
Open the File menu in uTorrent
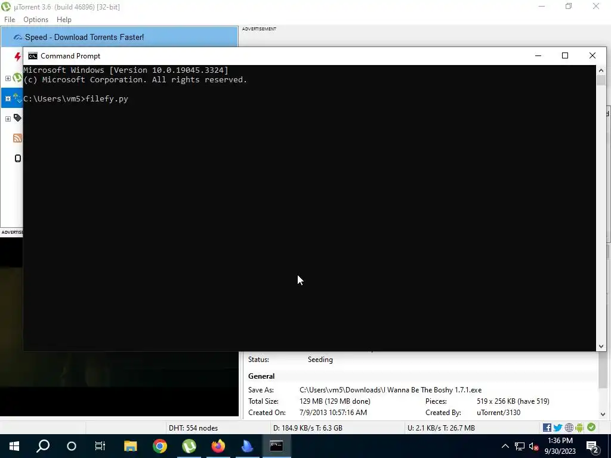(x=10, y=20)
